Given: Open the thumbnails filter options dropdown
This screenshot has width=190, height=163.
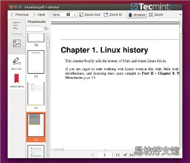Looking at the screenshot, I should 46,29.
